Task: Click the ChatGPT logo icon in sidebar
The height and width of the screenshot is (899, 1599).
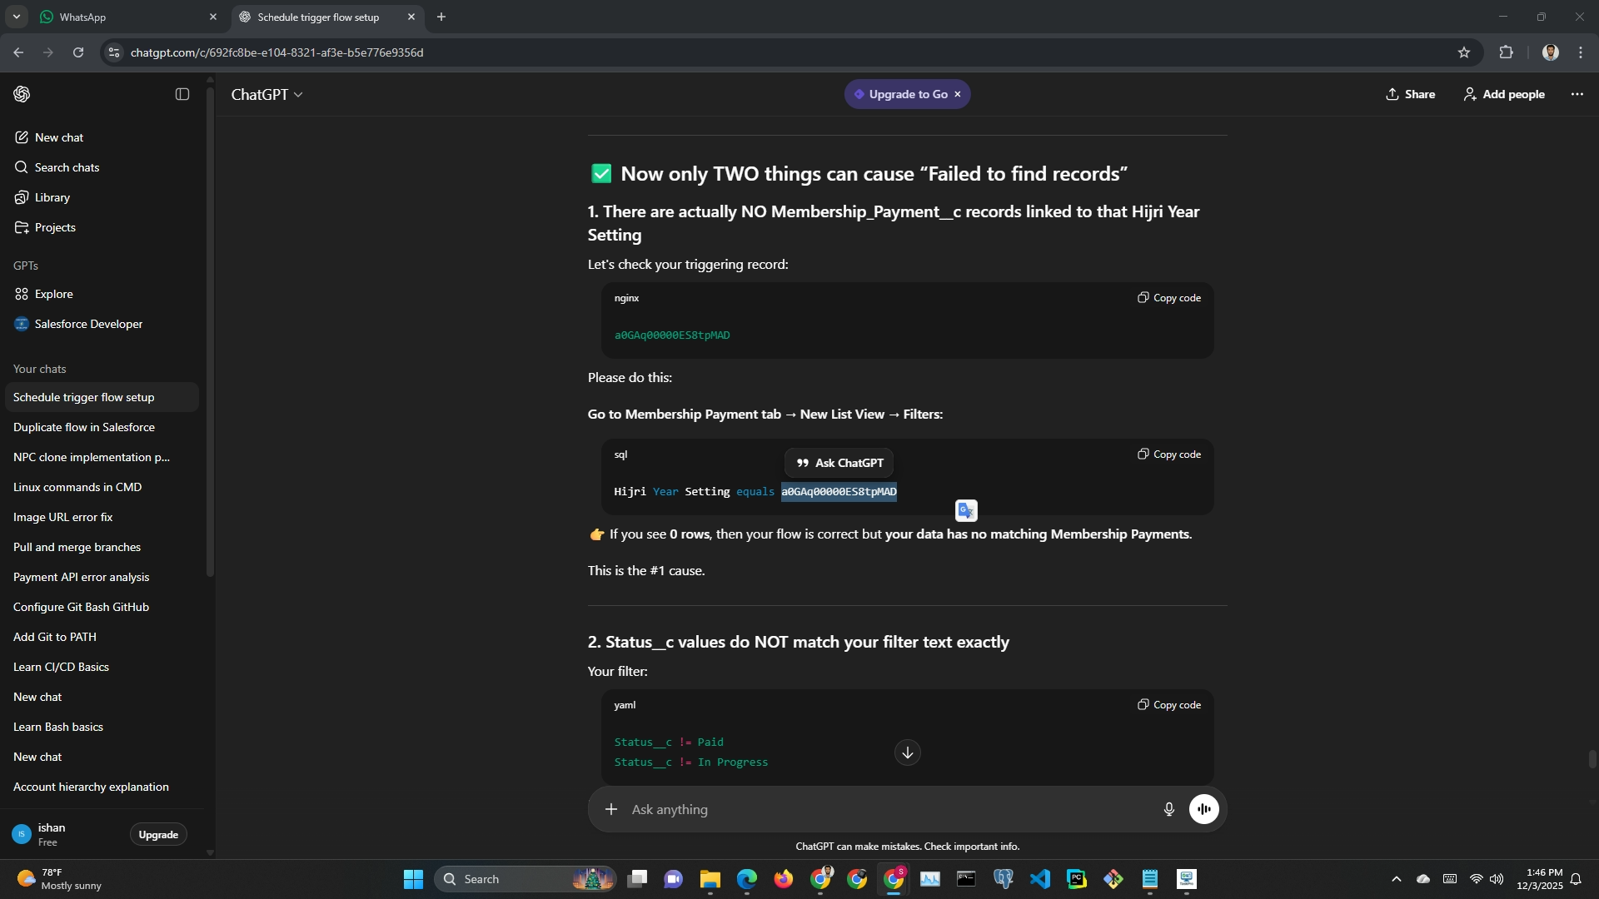Action: click(22, 94)
